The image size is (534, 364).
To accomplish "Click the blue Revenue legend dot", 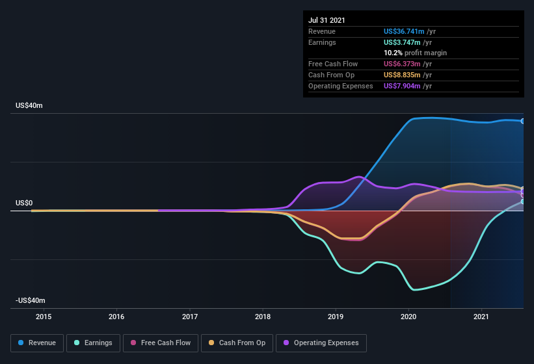I will 21,343.
